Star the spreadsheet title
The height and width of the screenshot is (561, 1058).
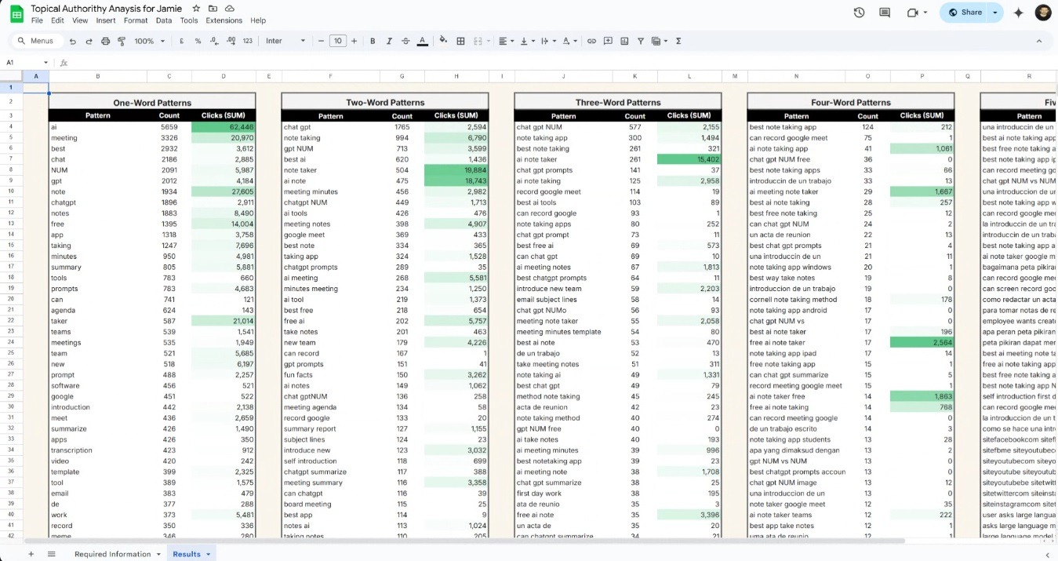(x=196, y=9)
